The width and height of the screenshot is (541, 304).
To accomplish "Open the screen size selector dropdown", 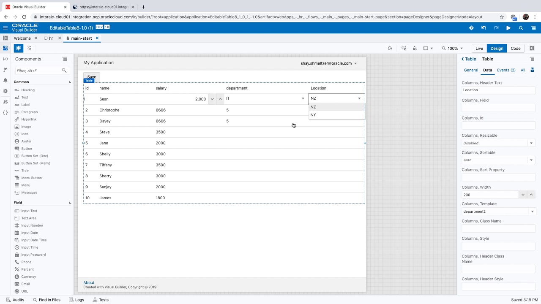I will point(428,48).
